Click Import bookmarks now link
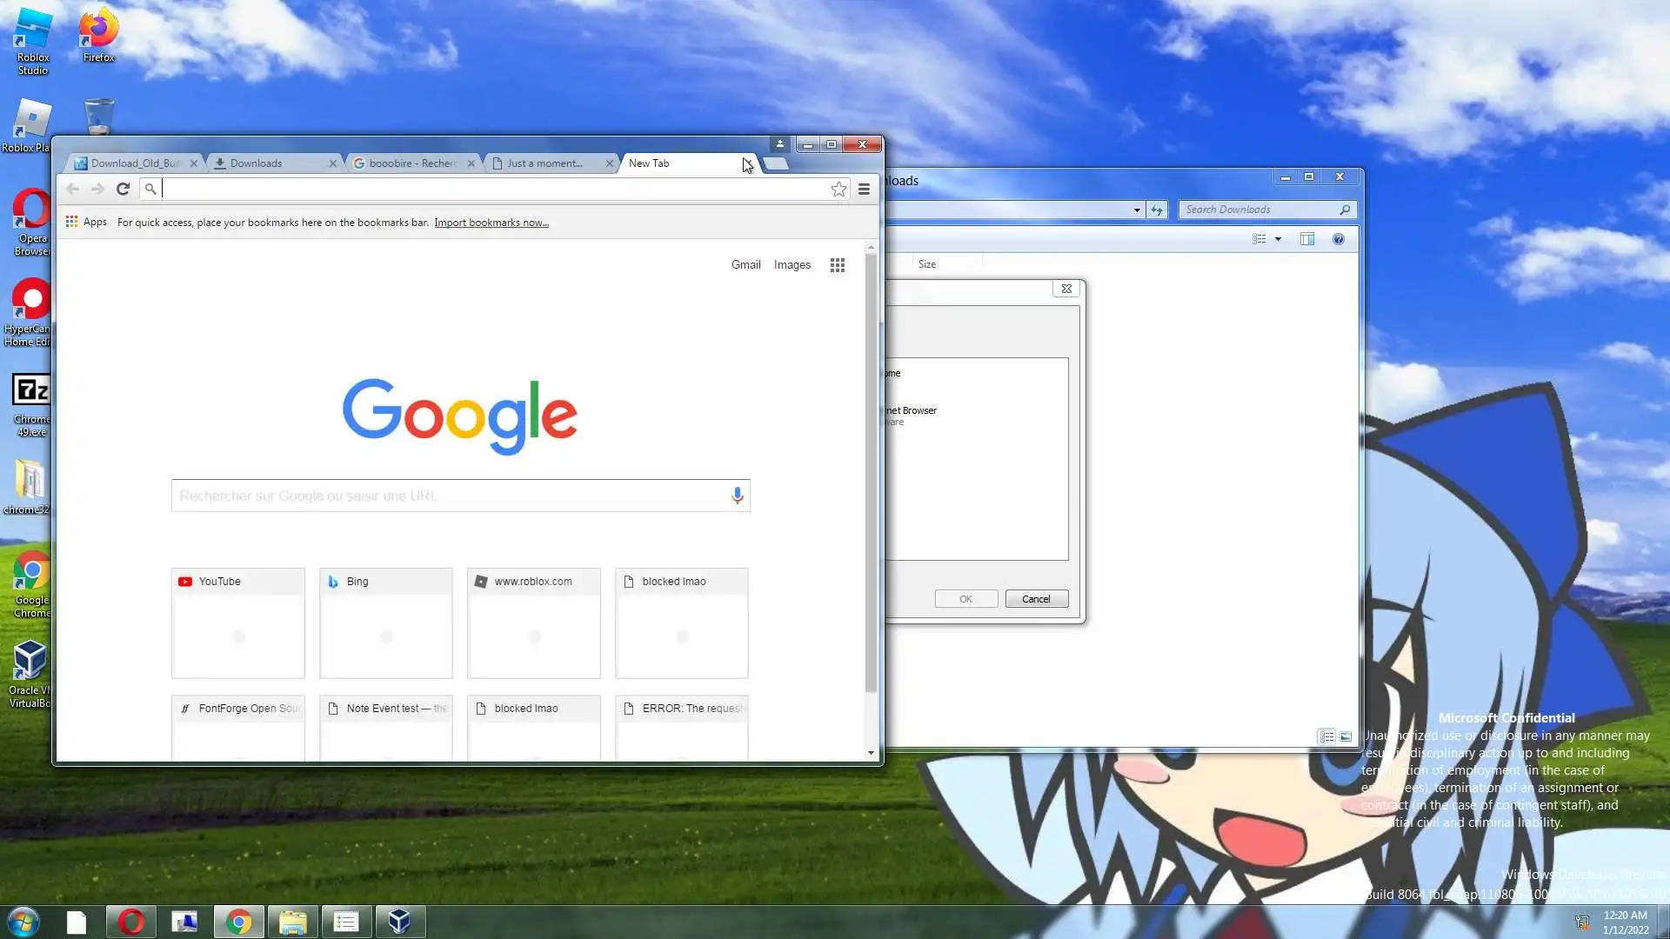This screenshot has width=1670, height=939. pos(491,223)
